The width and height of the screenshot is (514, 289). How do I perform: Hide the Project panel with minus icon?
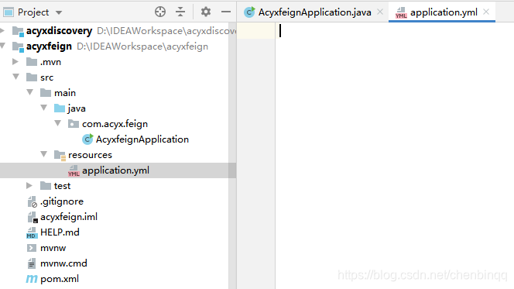click(226, 12)
